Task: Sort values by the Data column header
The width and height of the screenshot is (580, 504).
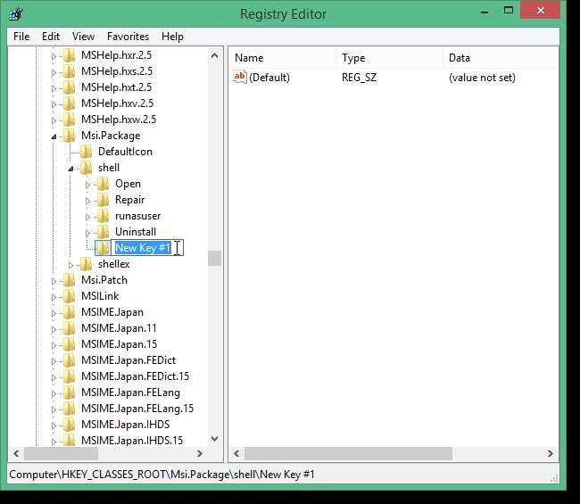Action: pyautogui.click(x=501, y=58)
